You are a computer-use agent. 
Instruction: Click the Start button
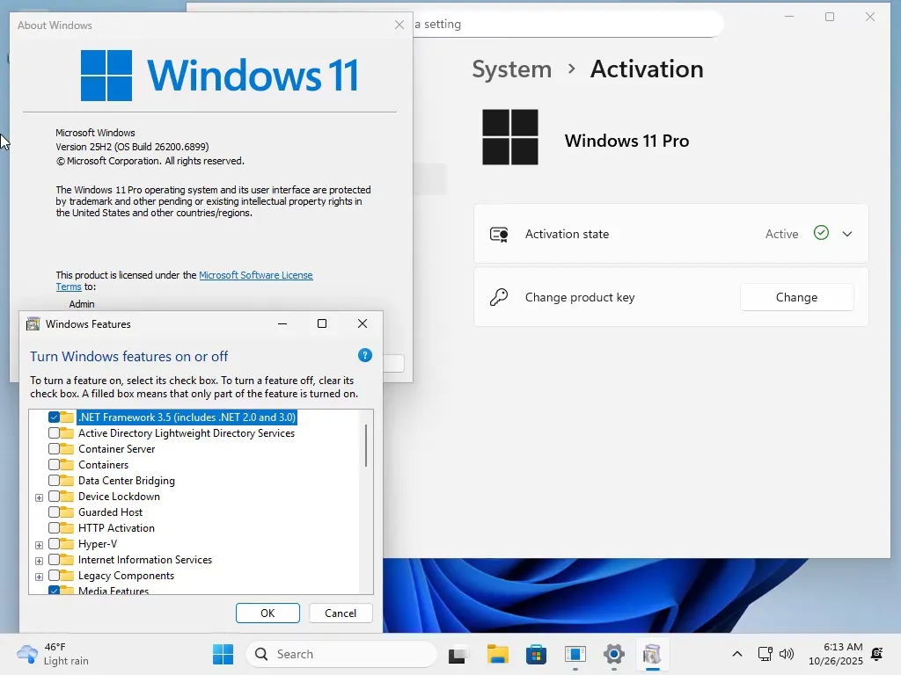coord(223,654)
